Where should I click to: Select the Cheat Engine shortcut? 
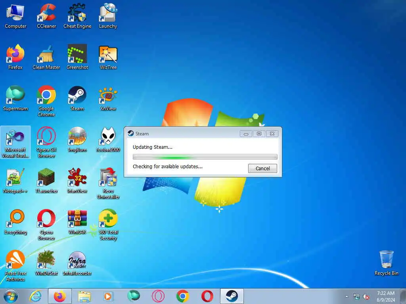coord(77,16)
